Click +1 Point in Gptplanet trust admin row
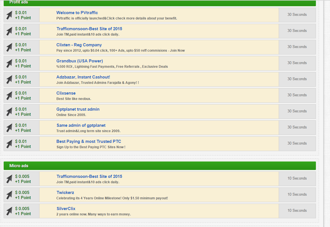 [x=23, y=114]
